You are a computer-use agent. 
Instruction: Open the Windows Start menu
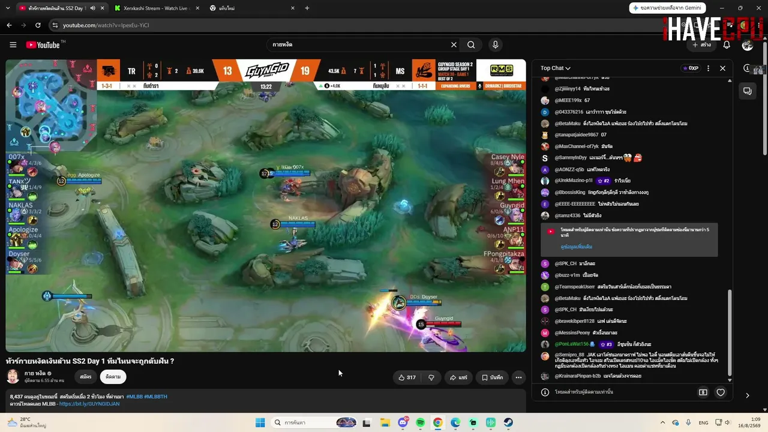[x=260, y=422]
